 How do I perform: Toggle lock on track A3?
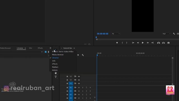coord(67,95)
